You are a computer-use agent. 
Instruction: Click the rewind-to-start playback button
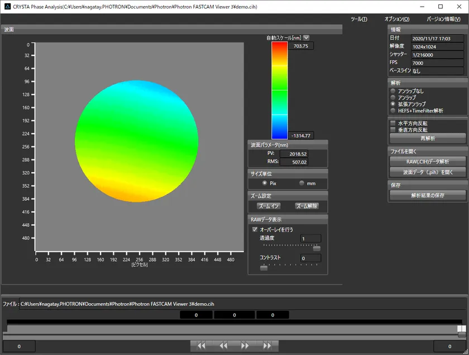[x=201, y=346]
